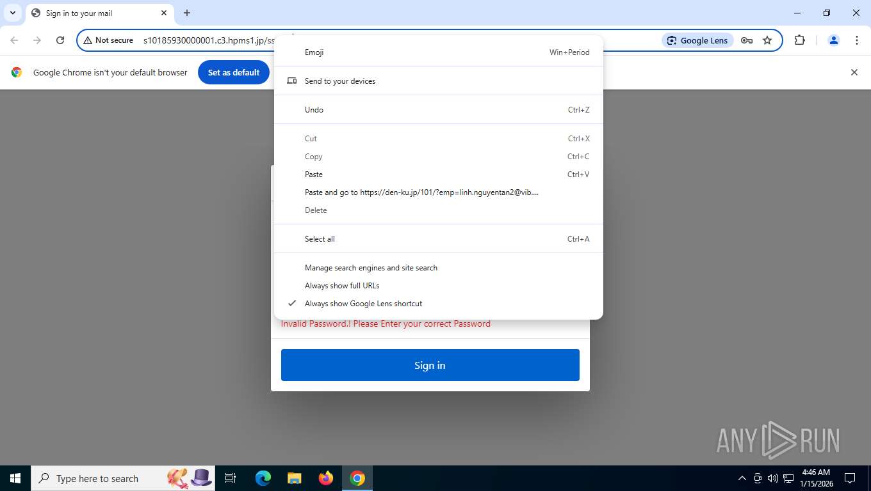This screenshot has width=871, height=491.
Task: Select Delete in the context menu
Action: [x=439, y=210]
